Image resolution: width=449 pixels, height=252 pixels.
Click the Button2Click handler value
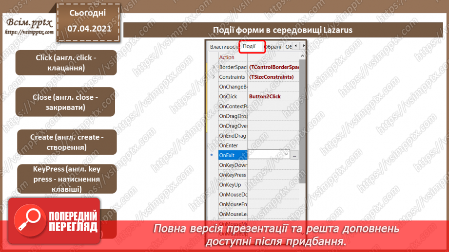click(x=265, y=96)
